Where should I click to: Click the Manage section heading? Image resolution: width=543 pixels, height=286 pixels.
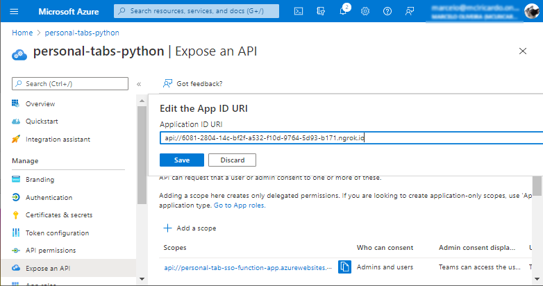coord(25,160)
